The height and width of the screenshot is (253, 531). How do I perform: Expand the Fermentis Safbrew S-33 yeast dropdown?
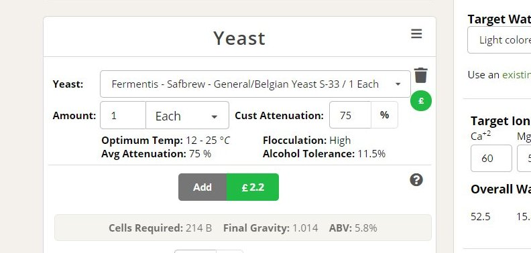pos(255,84)
